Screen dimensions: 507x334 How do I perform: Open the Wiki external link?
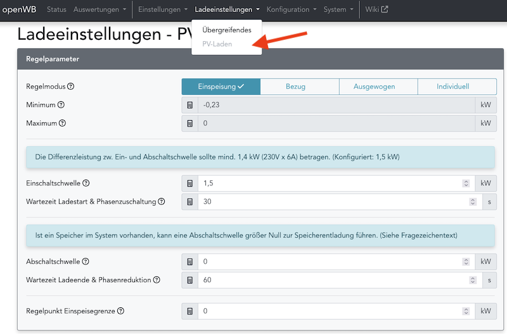(376, 9)
